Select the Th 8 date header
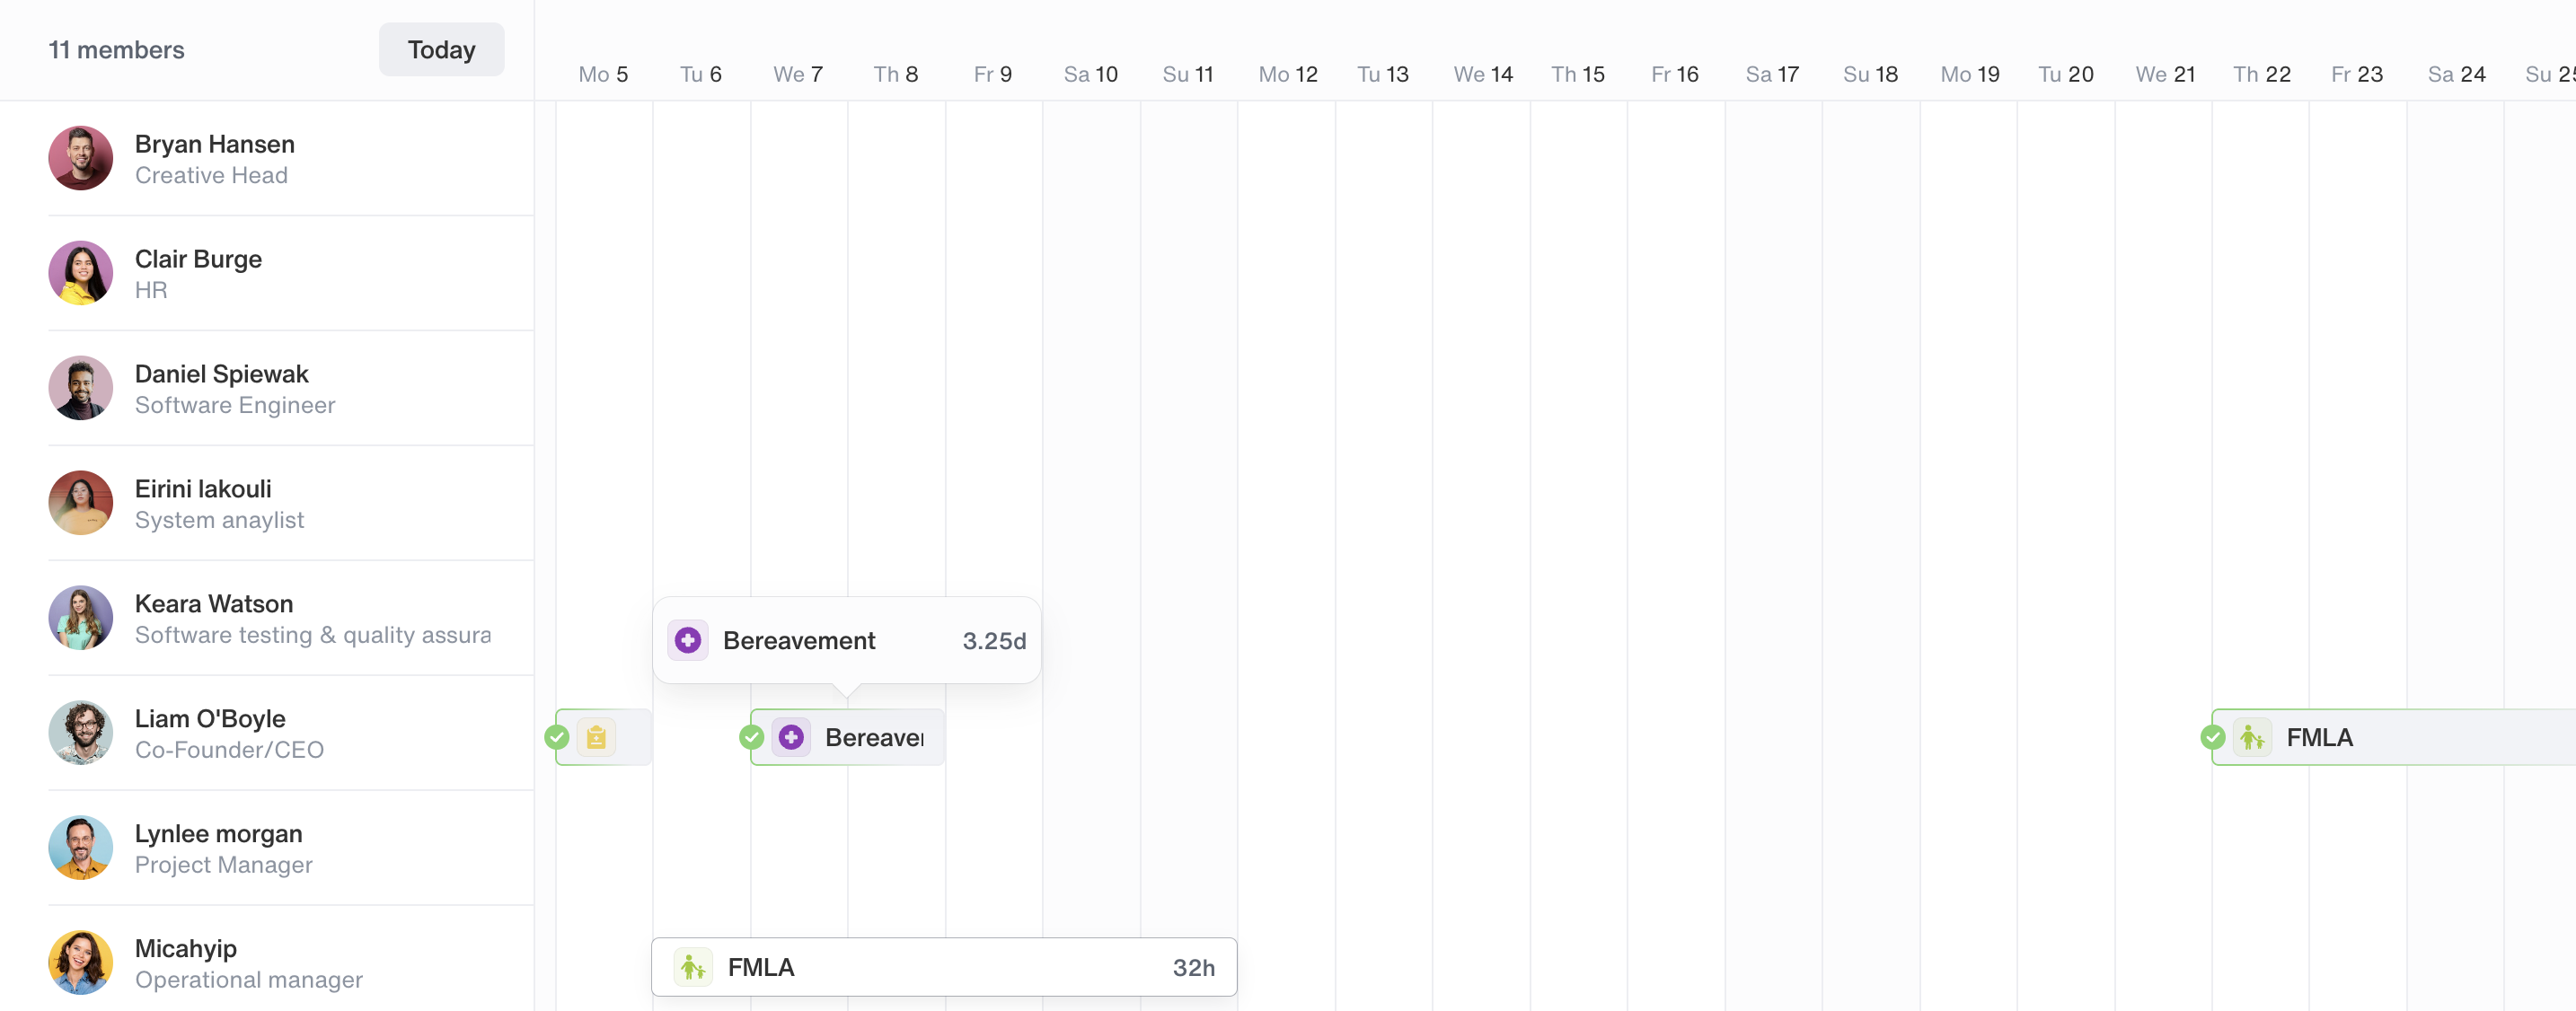Screen dimensions: 2576x1011 pyautogui.click(x=895, y=74)
